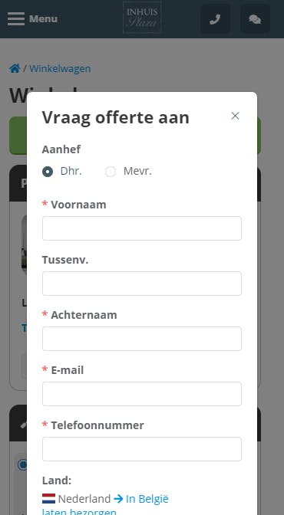Click the blue radio button behind the dialog
The width and height of the screenshot is (284, 515).
coord(22,464)
